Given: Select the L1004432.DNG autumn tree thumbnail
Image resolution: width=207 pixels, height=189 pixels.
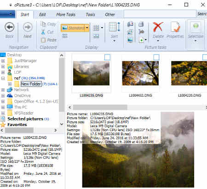Looking at the screenshot, I should pyautogui.click(x=140, y=73).
